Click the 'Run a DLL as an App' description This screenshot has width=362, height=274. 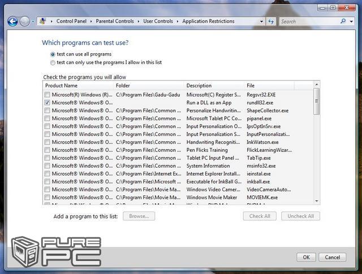point(209,102)
